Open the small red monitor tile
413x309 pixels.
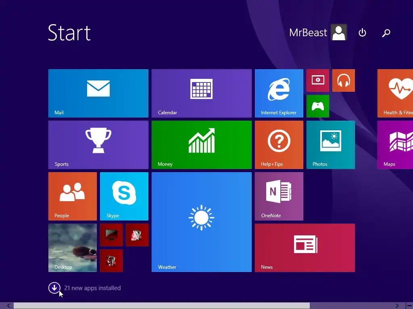[x=111, y=235]
